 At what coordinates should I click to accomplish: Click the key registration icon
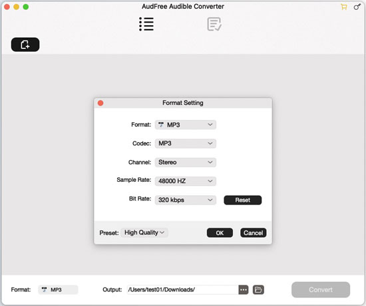tap(357, 7)
